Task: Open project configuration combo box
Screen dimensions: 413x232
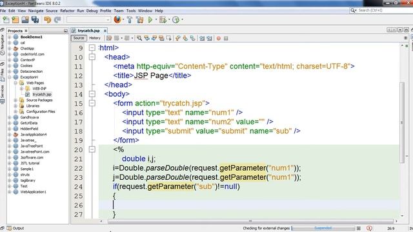Action: (x=88, y=20)
